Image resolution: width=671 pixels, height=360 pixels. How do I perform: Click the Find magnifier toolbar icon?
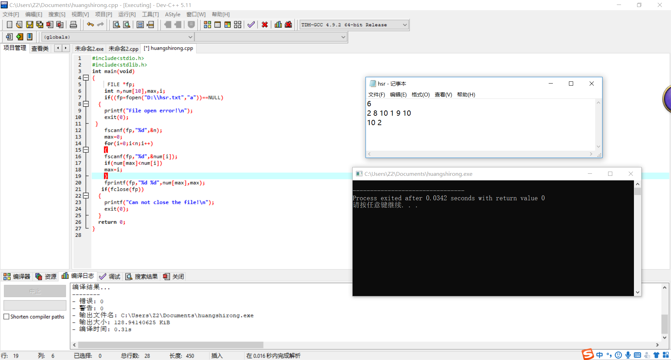pos(117,24)
